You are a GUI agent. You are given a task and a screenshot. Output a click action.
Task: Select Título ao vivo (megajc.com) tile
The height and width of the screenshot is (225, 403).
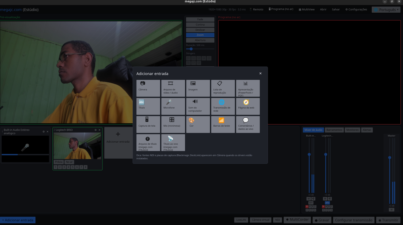pyautogui.click(x=173, y=142)
